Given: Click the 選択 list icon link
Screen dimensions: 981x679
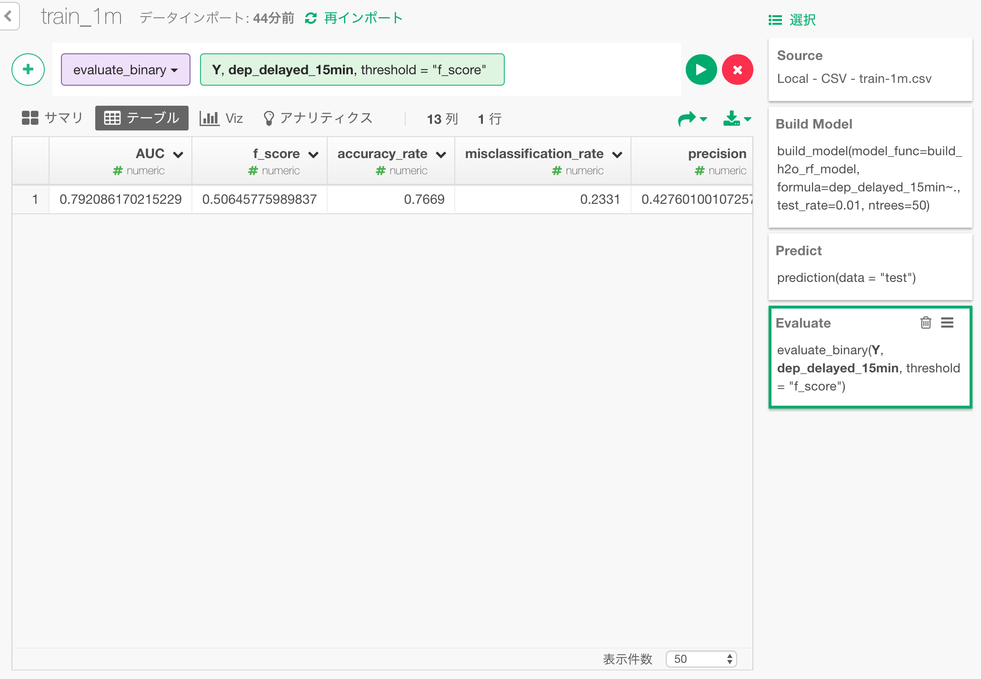Looking at the screenshot, I should pyautogui.click(x=792, y=20).
